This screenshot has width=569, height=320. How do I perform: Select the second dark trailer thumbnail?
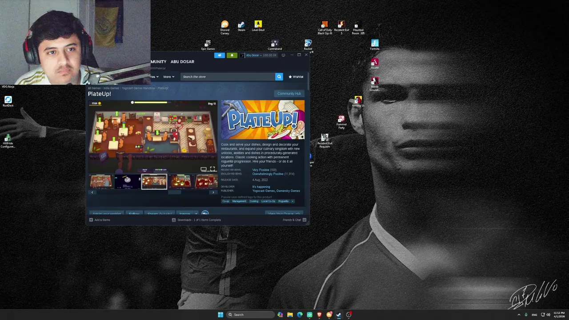tap(128, 182)
